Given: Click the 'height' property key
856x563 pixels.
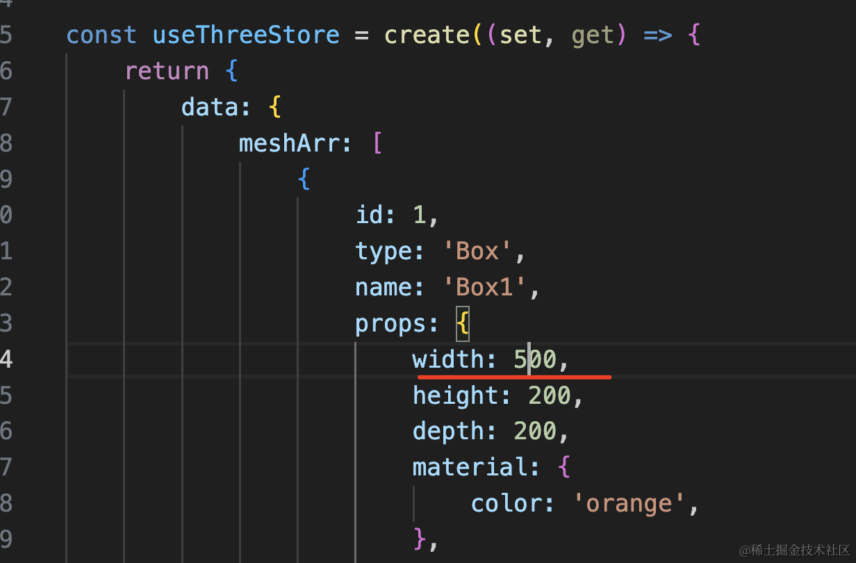Looking at the screenshot, I should tap(455, 396).
